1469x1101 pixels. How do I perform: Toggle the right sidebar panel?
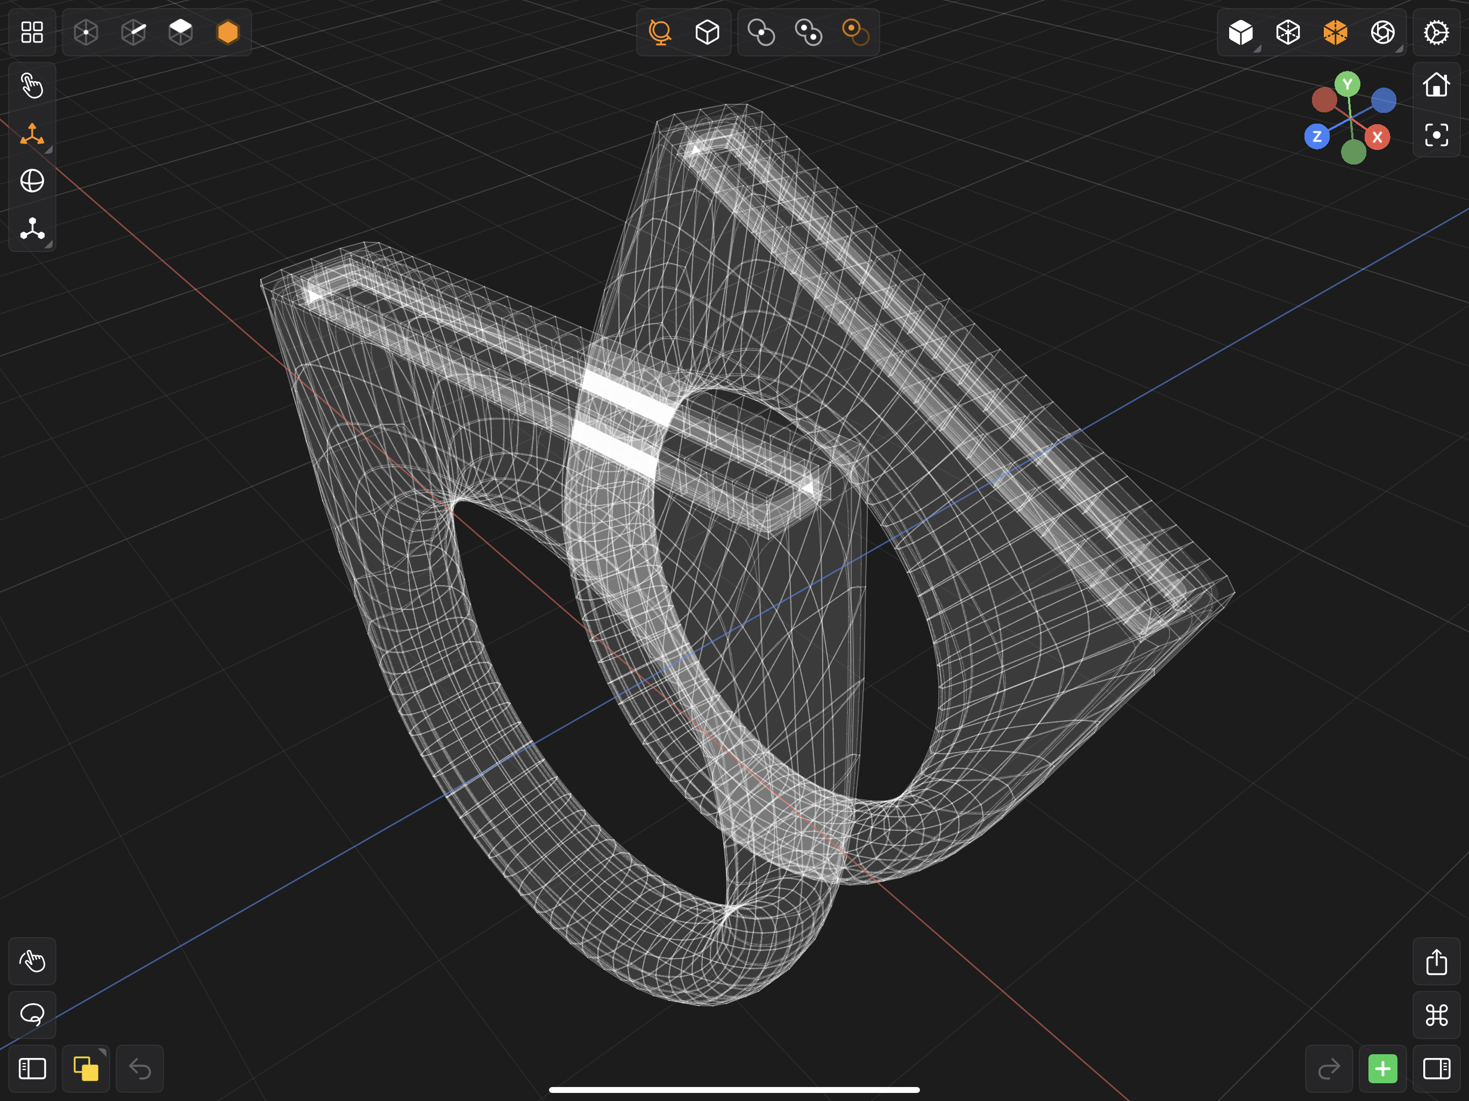pos(1436,1068)
